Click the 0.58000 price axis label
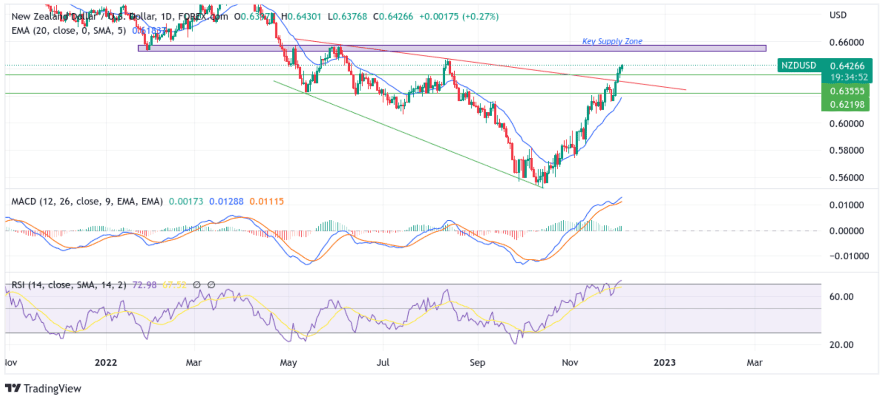 click(847, 150)
